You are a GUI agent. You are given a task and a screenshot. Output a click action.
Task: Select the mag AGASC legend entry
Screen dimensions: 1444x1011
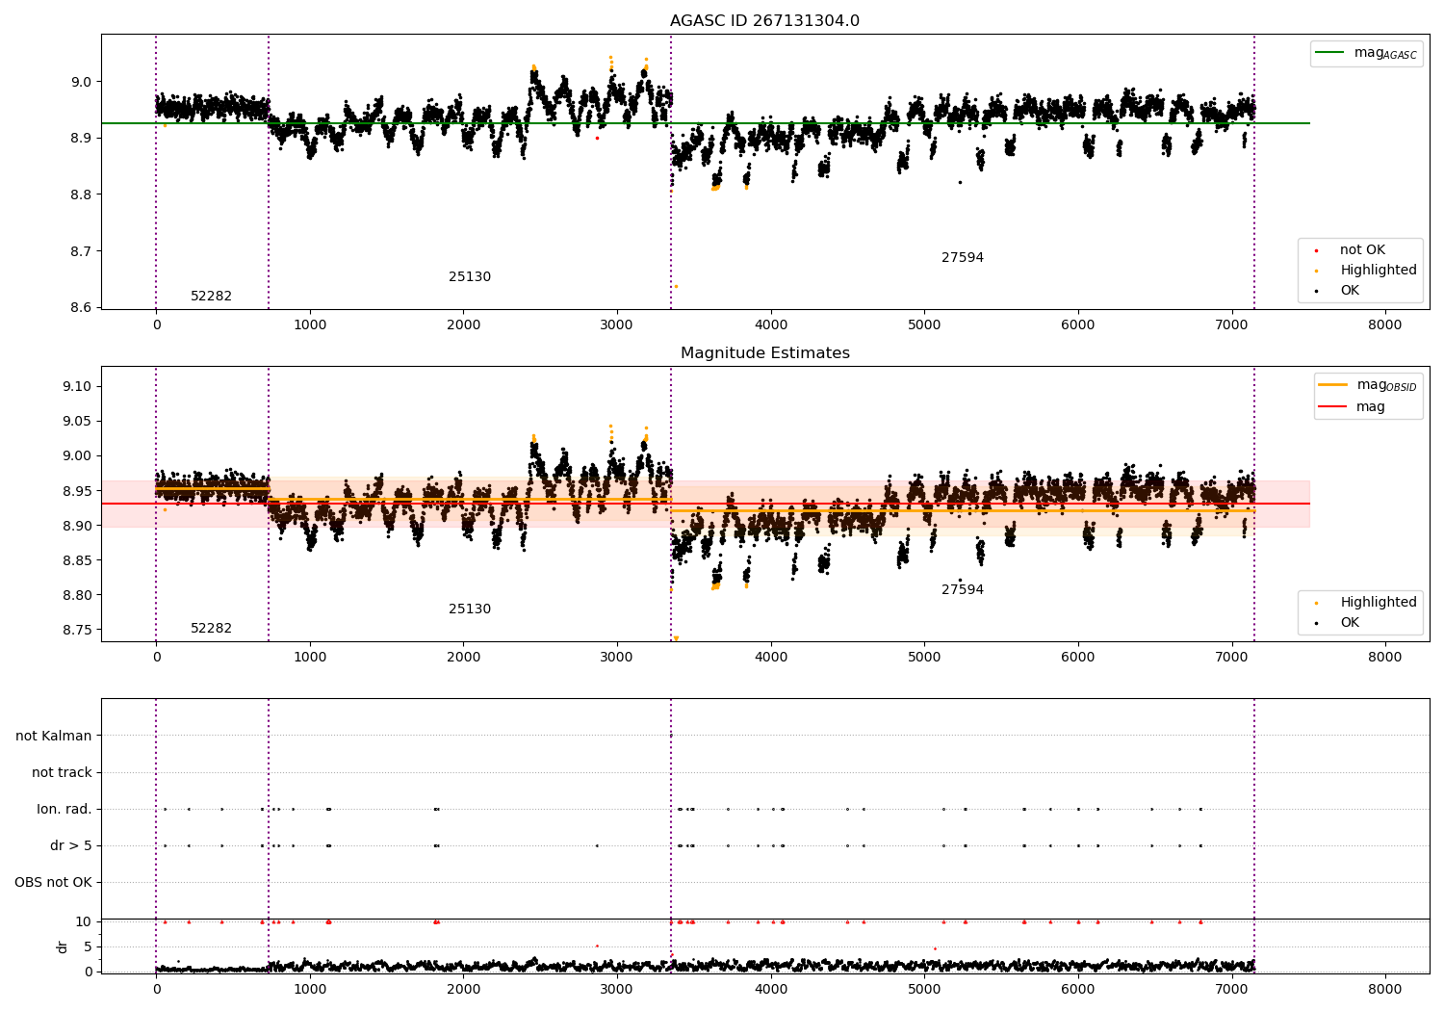(x=1366, y=54)
